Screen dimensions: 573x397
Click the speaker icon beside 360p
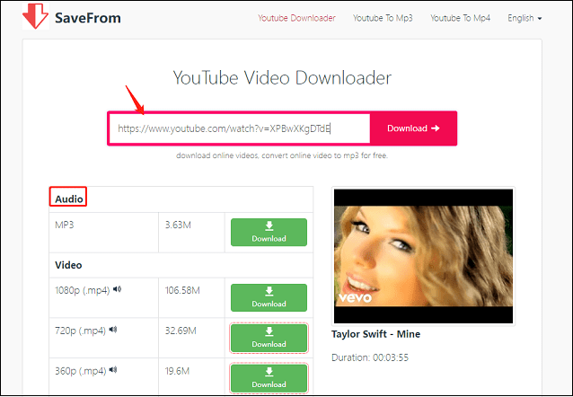point(113,370)
